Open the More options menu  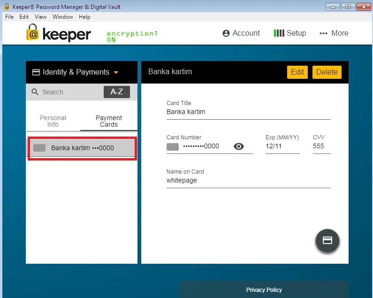pos(334,33)
